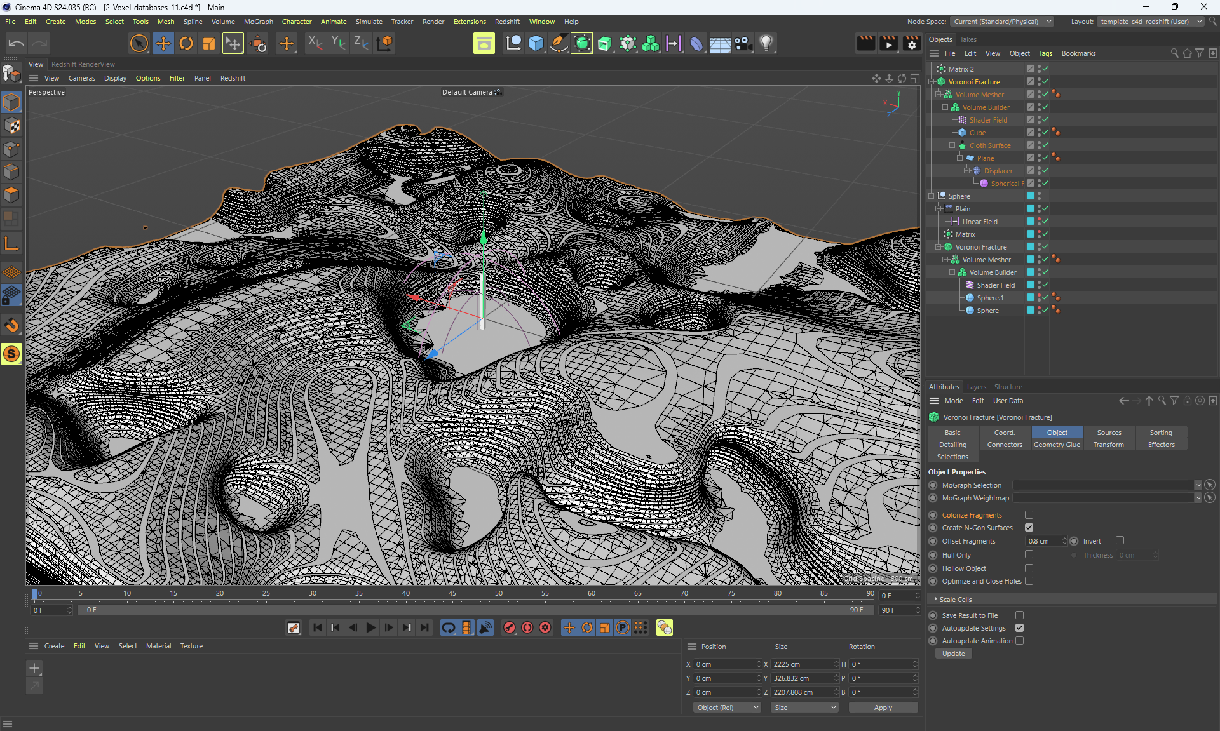Click the Undo arrow icon
Screen dimensions: 1220x731
click(17, 43)
